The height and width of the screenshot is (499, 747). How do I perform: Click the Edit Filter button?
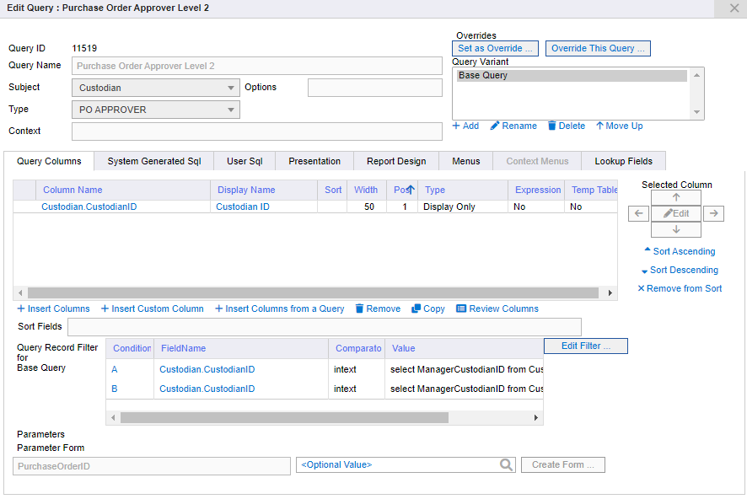tap(585, 346)
